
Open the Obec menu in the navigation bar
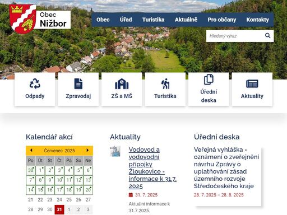point(103,20)
